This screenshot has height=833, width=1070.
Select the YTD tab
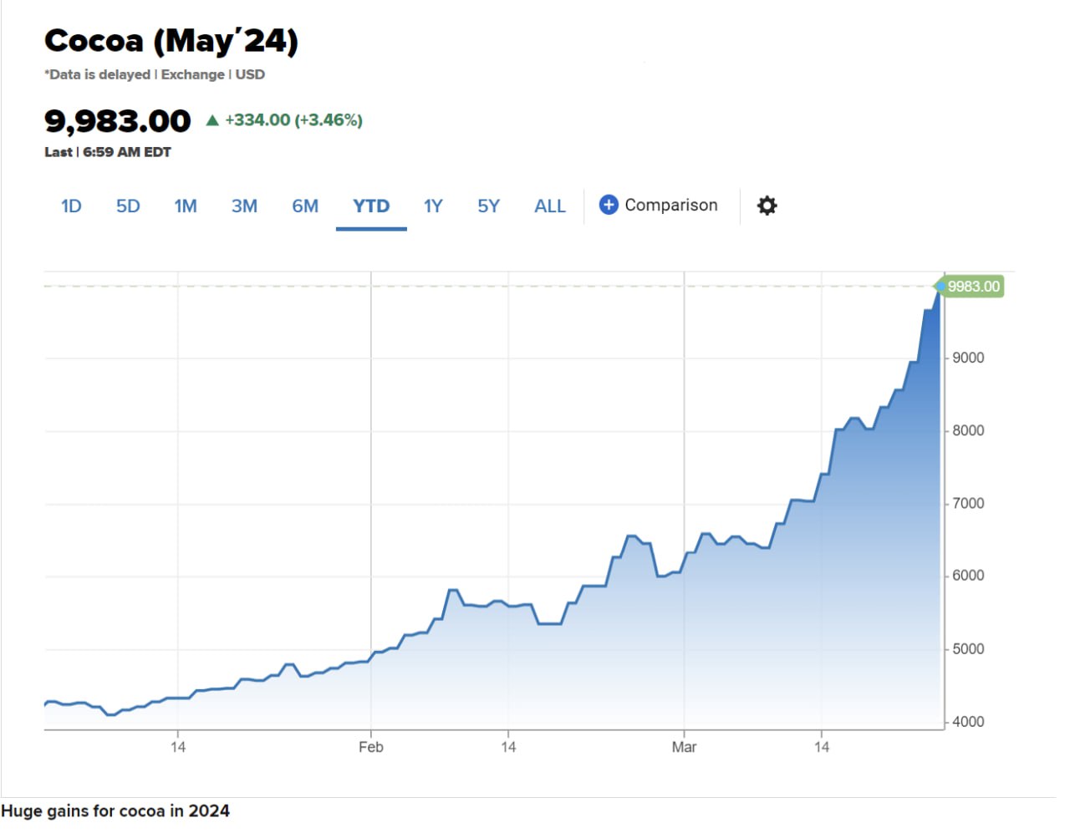click(371, 206)
